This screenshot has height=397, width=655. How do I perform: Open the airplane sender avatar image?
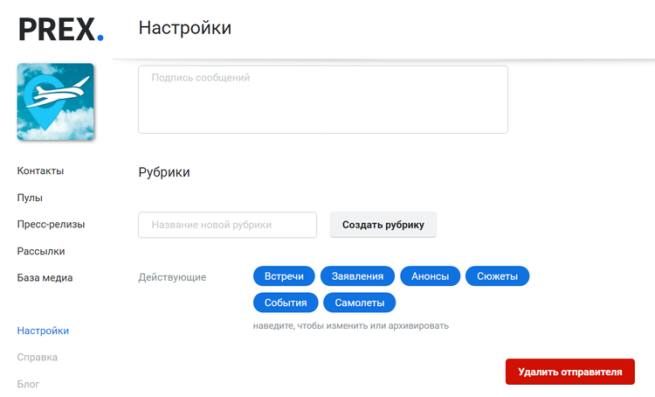click(x=56, y=101)
